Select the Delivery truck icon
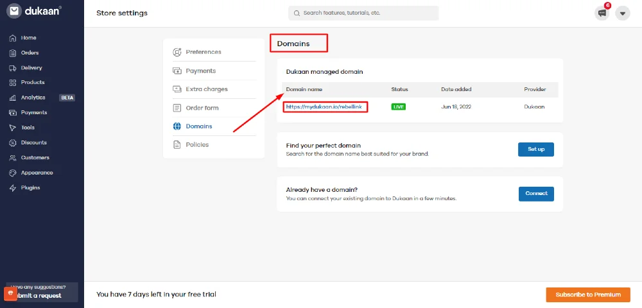642x308 pixels. [13, 68]
